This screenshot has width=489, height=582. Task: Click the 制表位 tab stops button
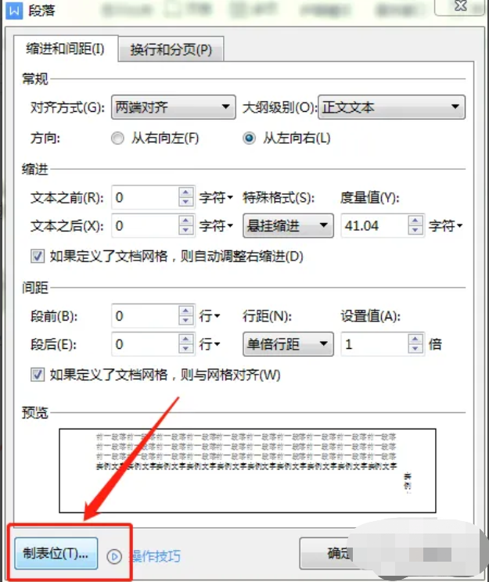click(56, 554)
